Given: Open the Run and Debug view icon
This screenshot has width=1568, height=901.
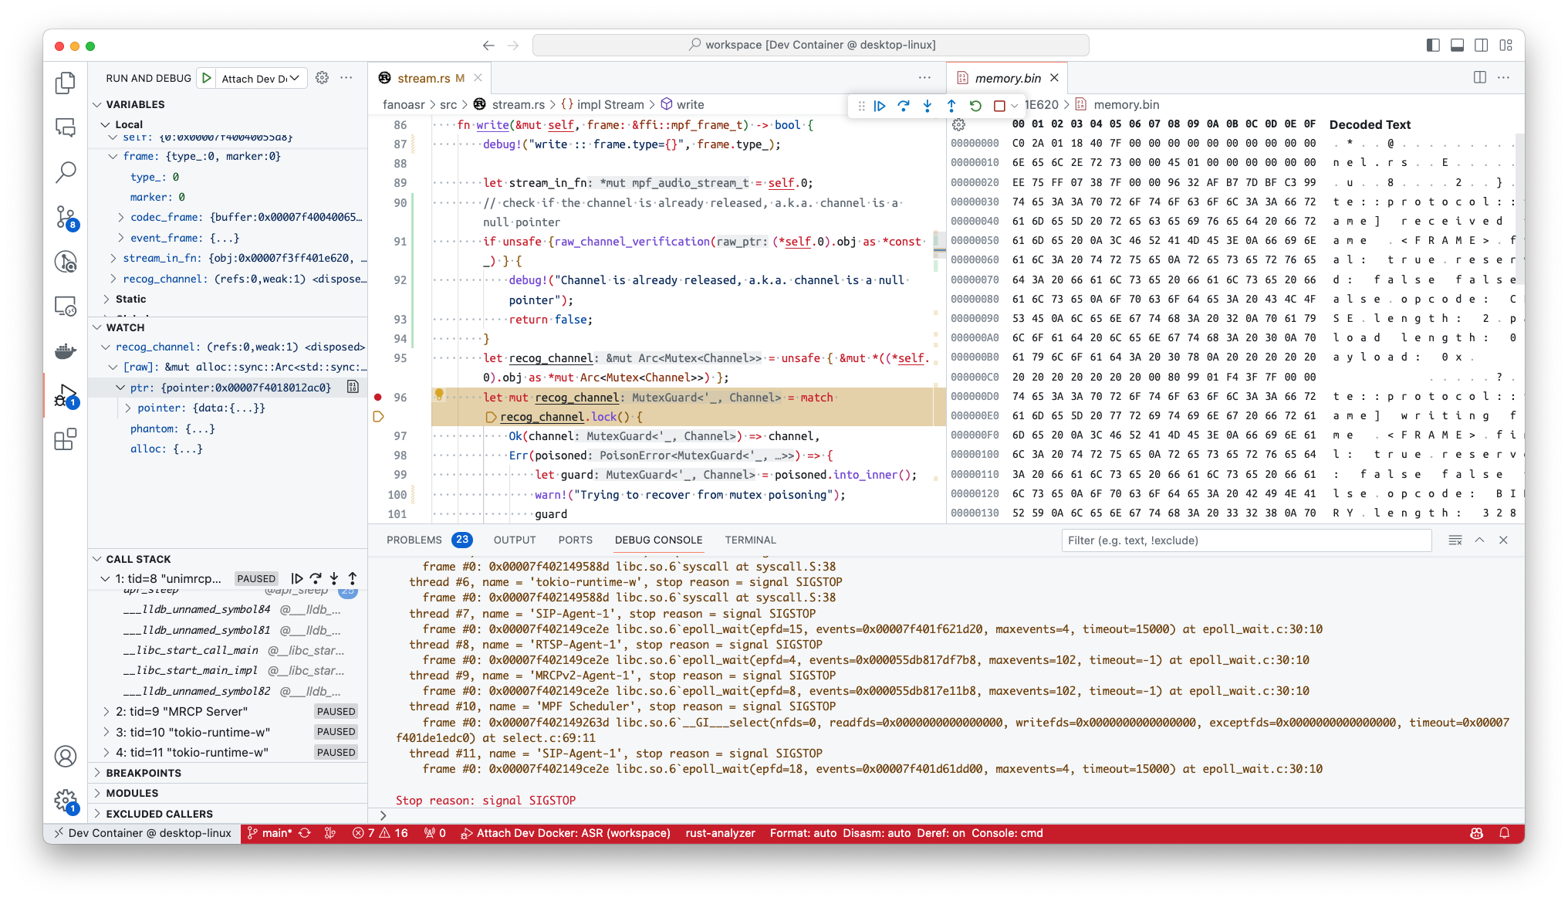Looking at the screenshot, I should pos(66,396).
